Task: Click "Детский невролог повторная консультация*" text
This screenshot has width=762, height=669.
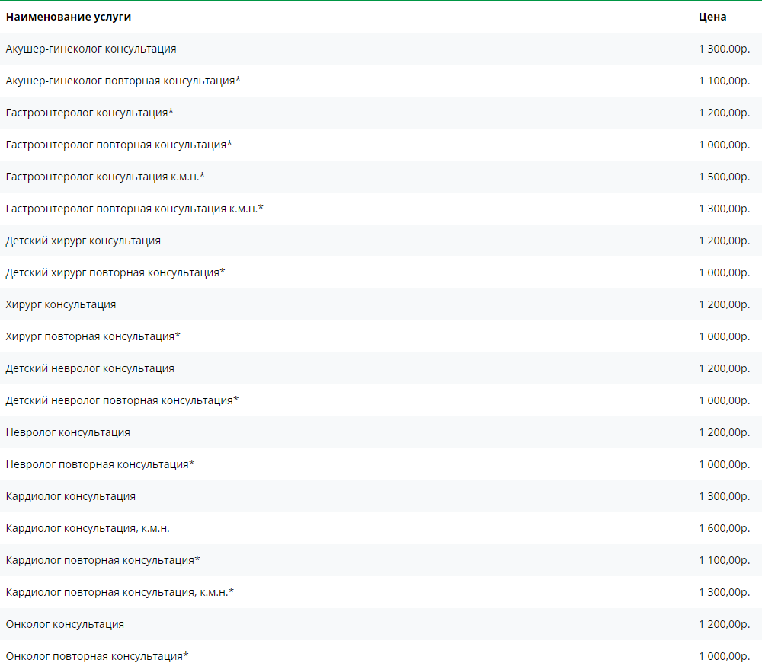Action: (x=122, y=400)
